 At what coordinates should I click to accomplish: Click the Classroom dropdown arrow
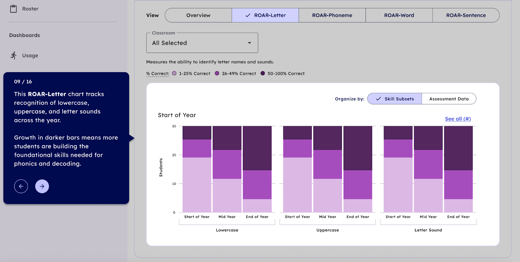point(250,43)
